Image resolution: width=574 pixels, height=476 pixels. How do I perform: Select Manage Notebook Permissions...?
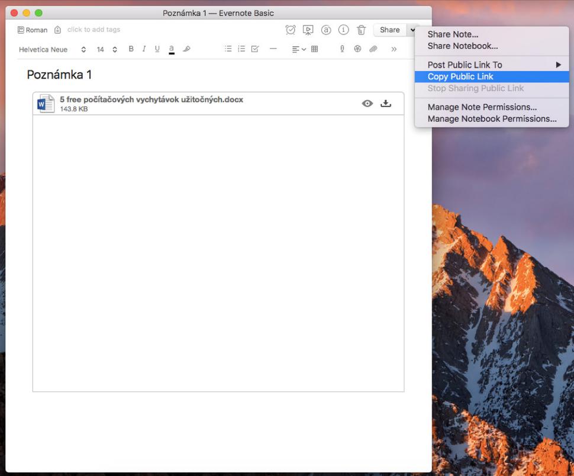point(492,119)
